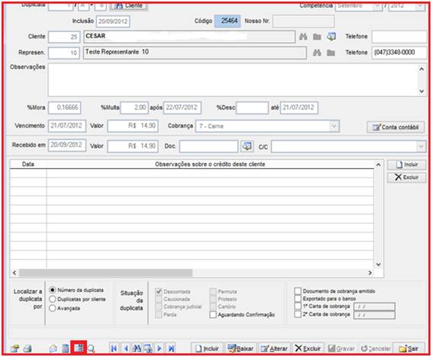Click the credit table horizontal scrollbar thumb

click(106, 273)
